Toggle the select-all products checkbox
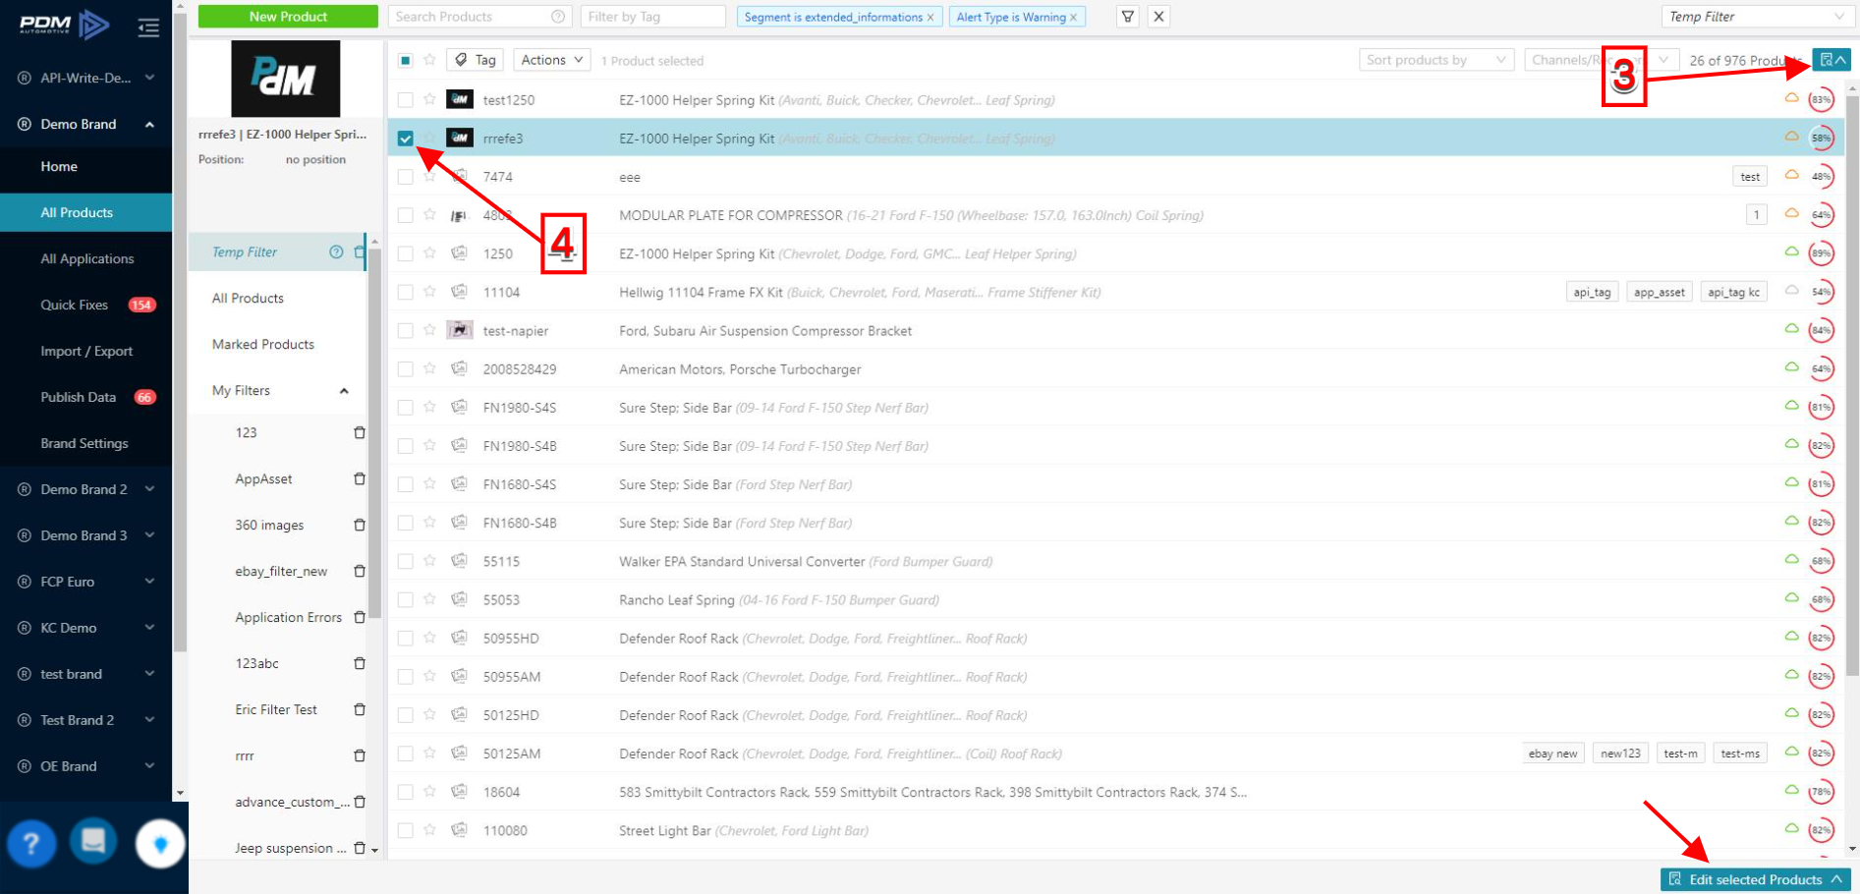The height and width of the screenshot is (894, 1860). point(405,61)
